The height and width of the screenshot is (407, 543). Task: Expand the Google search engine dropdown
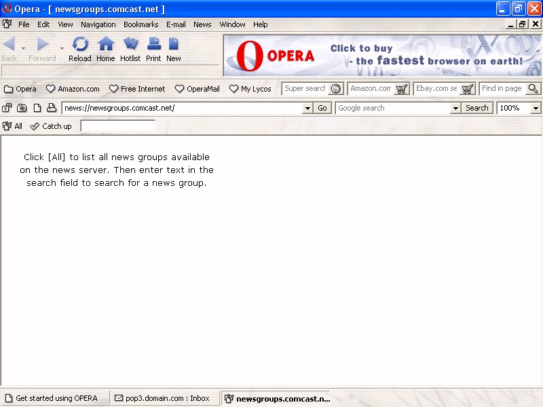pos(455,109)
